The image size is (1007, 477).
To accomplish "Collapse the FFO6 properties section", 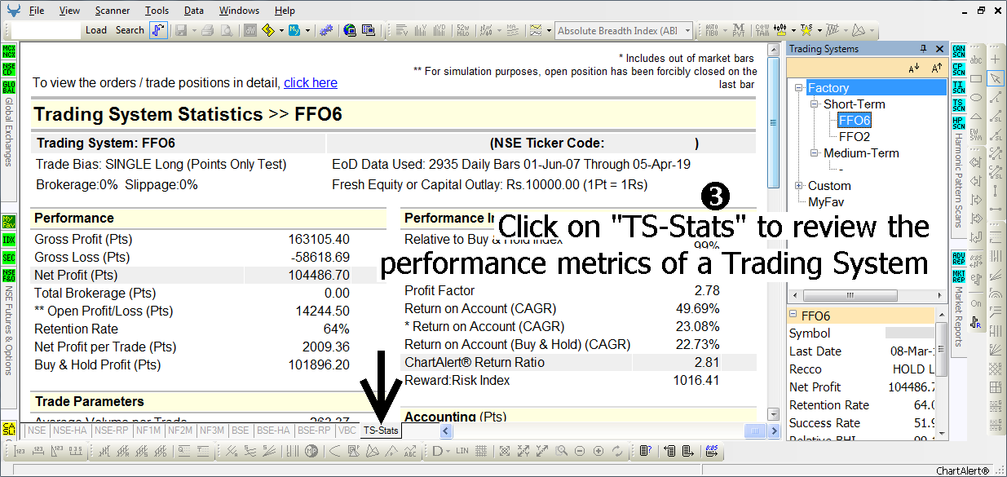I will coord(793,316).
